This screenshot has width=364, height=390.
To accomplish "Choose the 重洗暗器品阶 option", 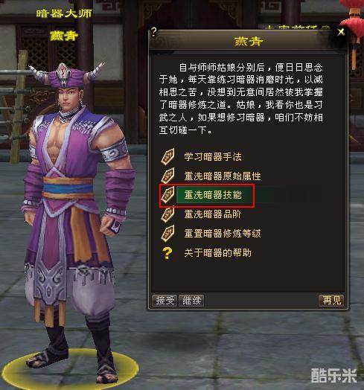I will click(213, 214).
